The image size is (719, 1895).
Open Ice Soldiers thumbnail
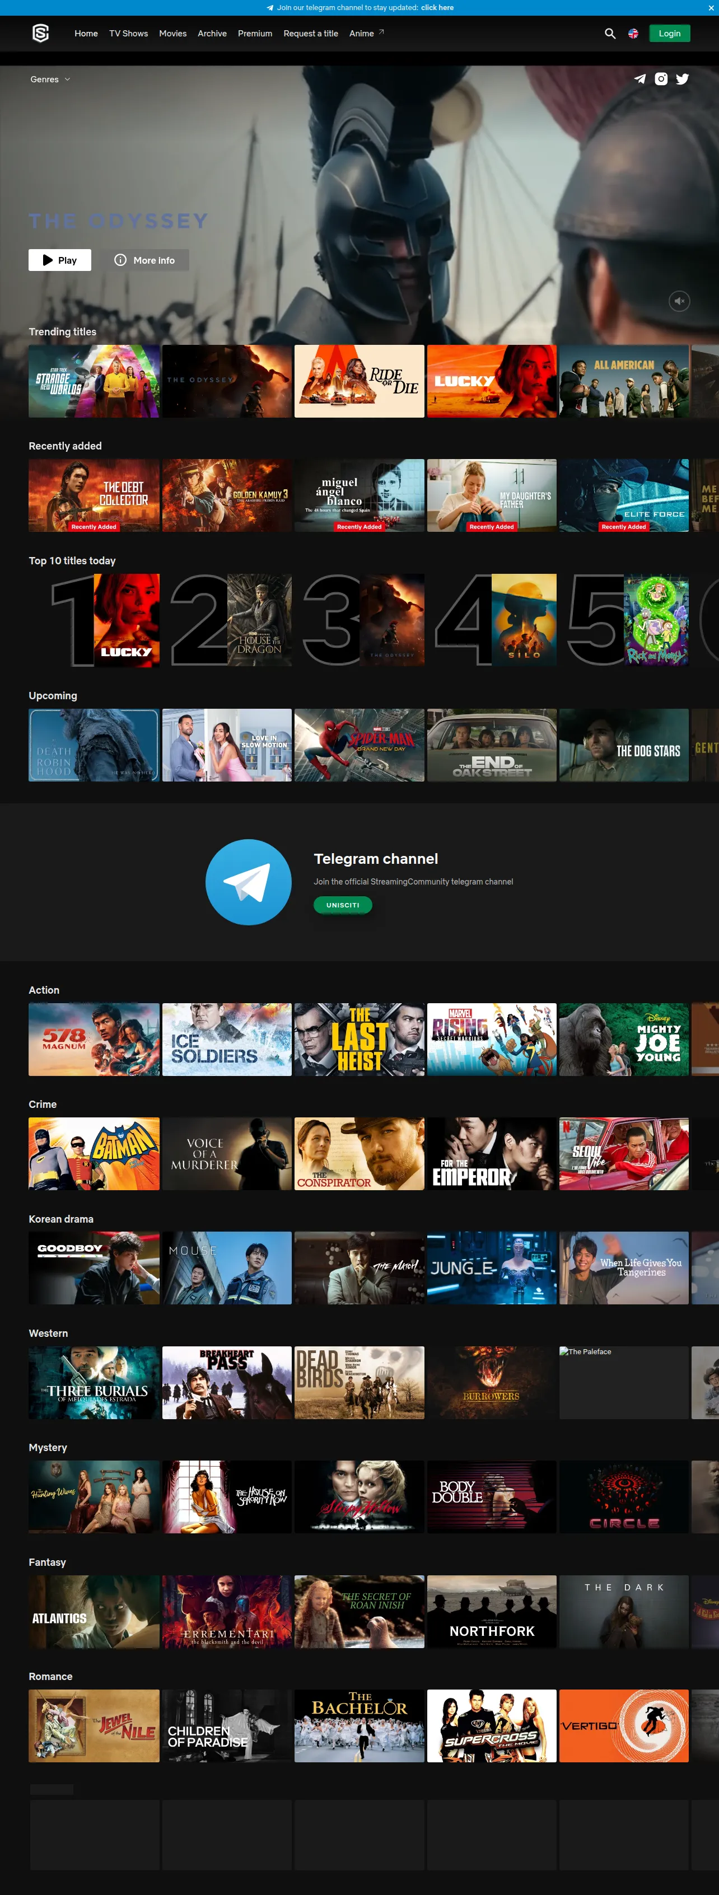[x=227, y=1040]
